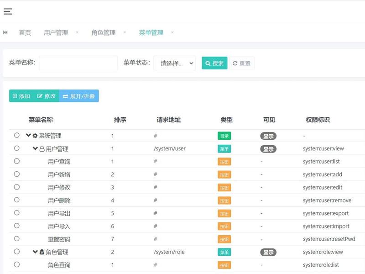This screenshot has height=274, width=365.
Task: Close the 角色管理 tab with its x
Action: coord(125,32)
